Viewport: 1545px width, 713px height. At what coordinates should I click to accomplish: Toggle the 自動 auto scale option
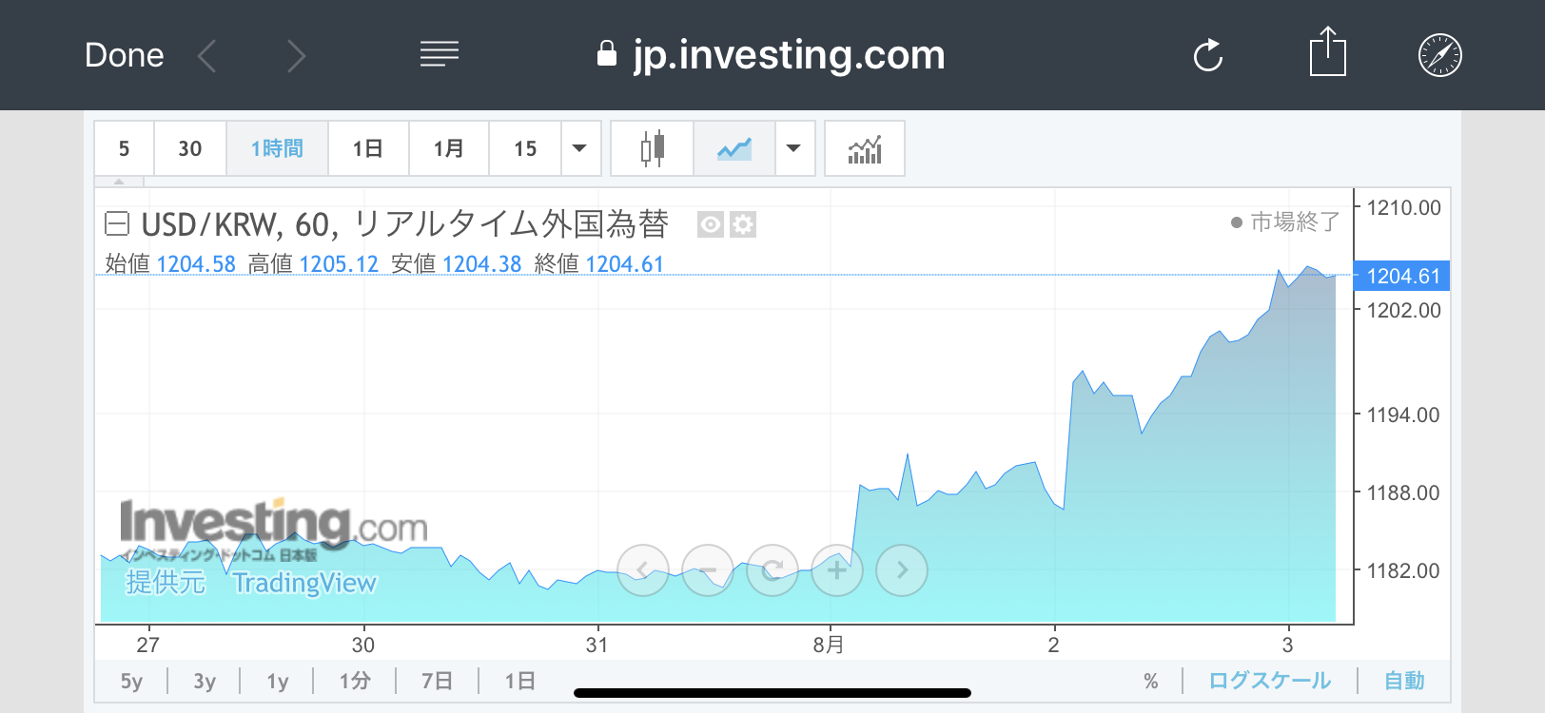point(1403,681)
